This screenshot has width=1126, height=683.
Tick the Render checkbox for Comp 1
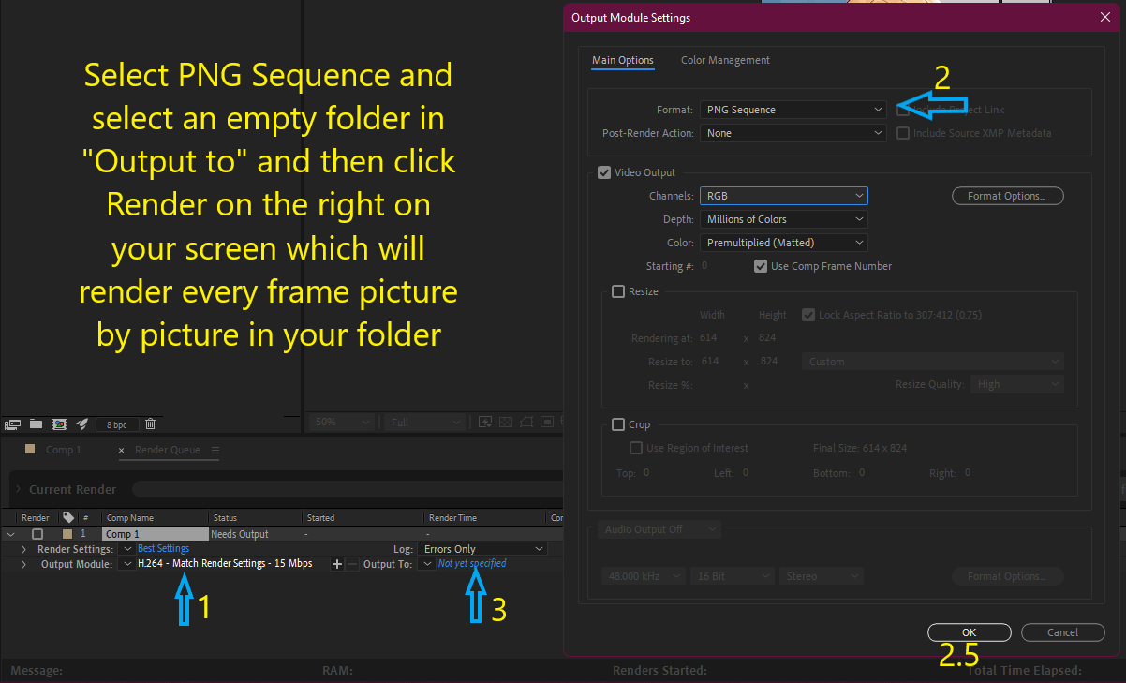[x=37, y=534]
